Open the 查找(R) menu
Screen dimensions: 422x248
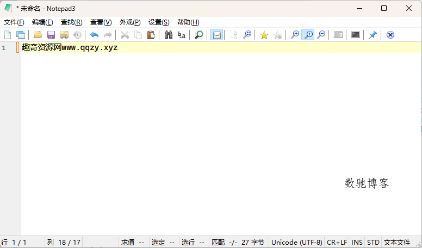(72, 22)
